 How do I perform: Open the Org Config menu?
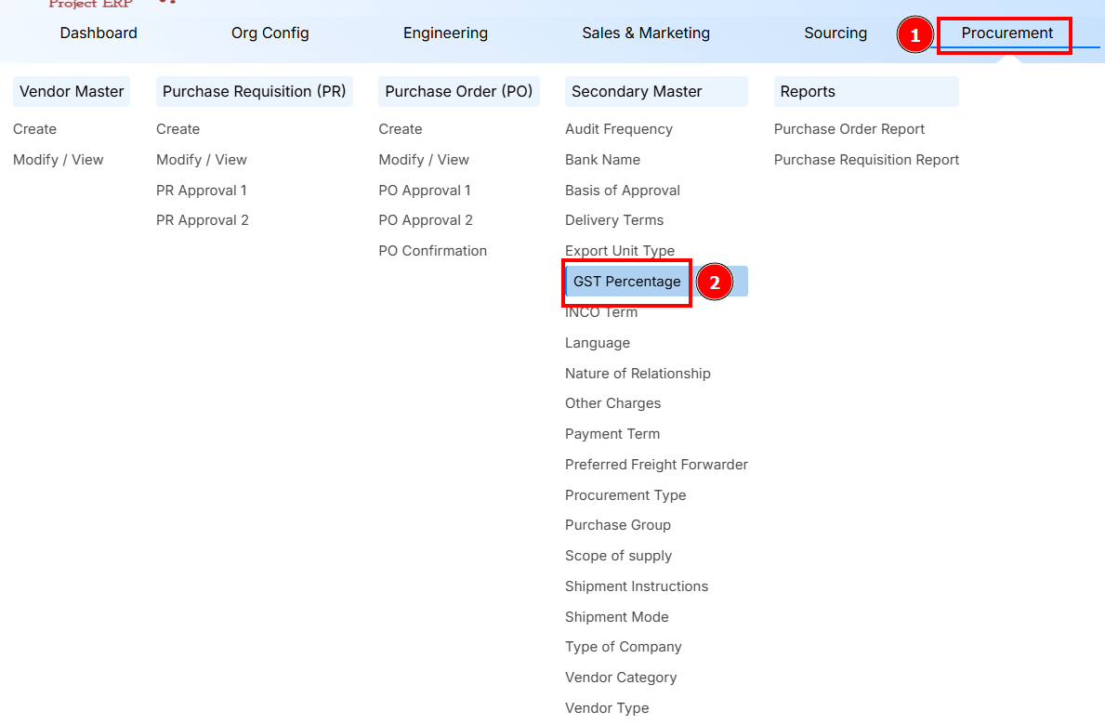click(270, 33)
